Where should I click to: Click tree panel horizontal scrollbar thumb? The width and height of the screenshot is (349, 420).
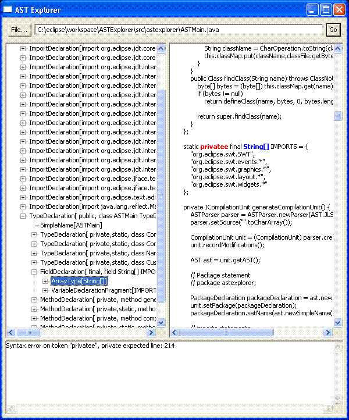[29, 332]
